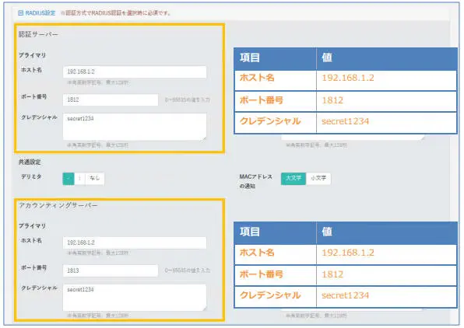Screen dimensions: 464x328
Task: Click the 項目 header of upper table
Action: tap(250, 58)
